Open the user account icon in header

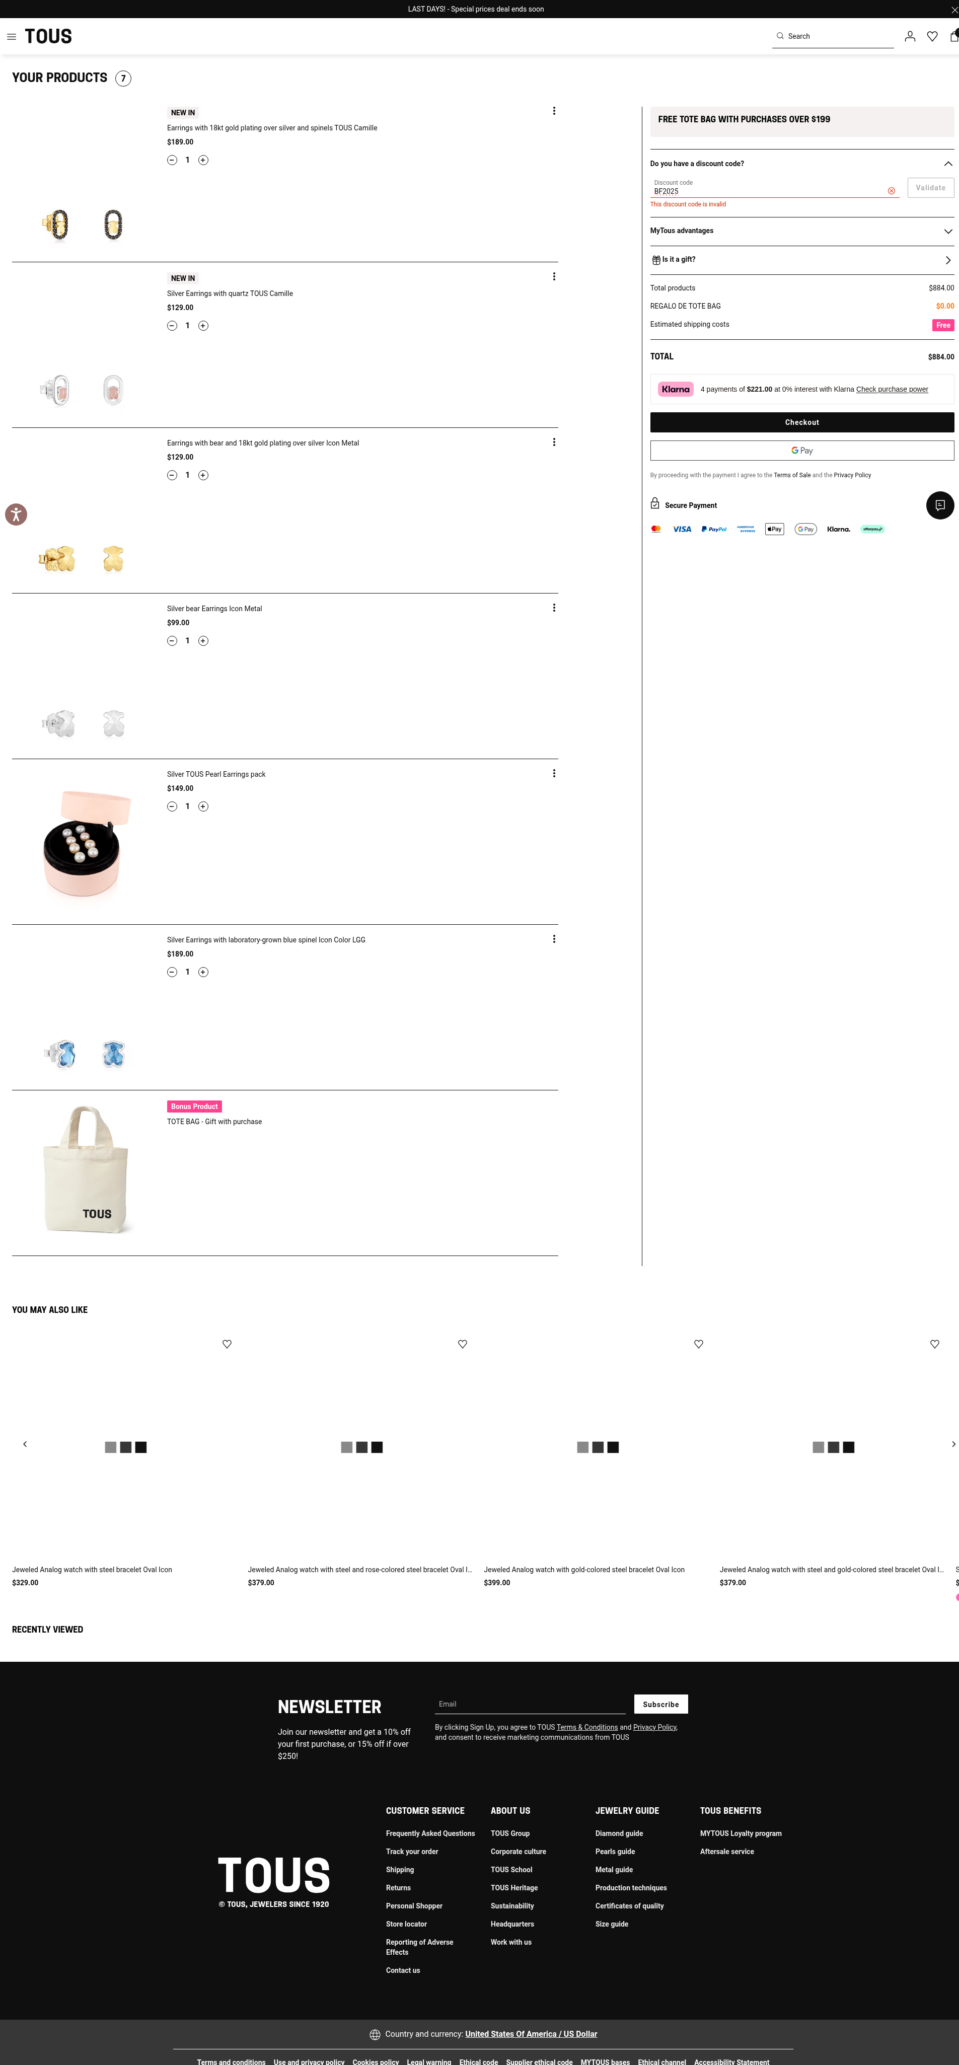pos(909,36)
